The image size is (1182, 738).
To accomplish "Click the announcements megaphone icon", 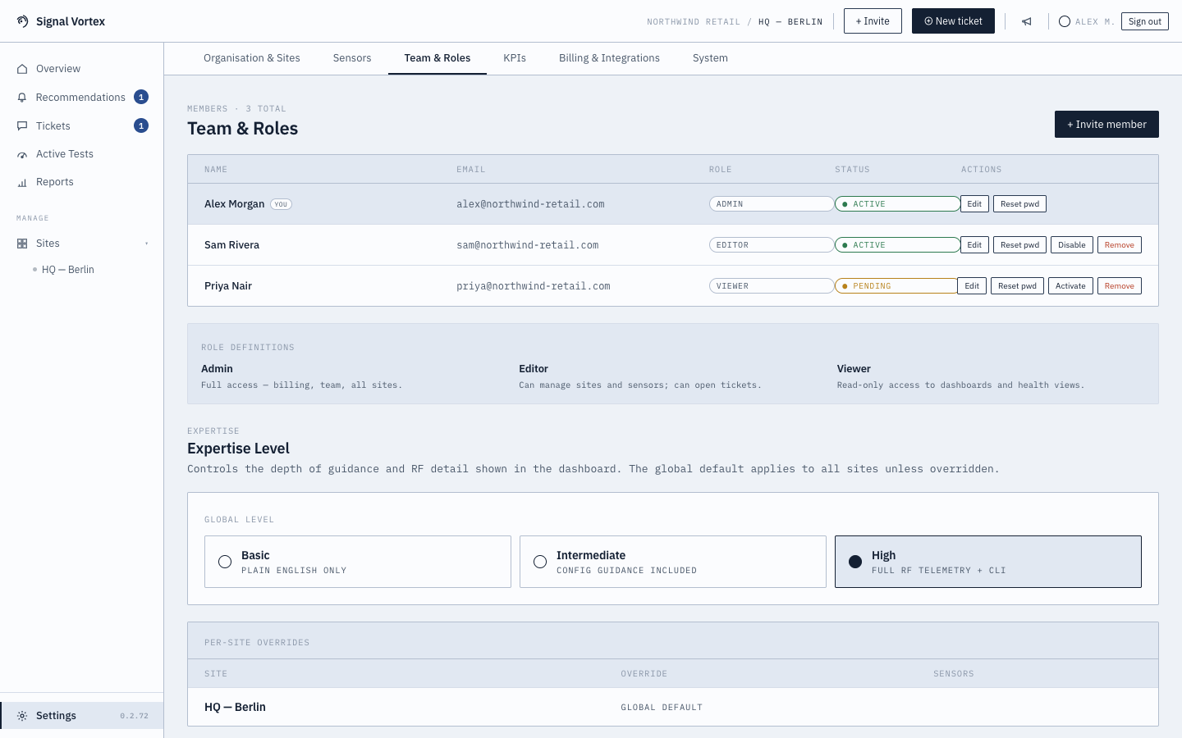I will pyautogui.click(x=1027, y=21).
